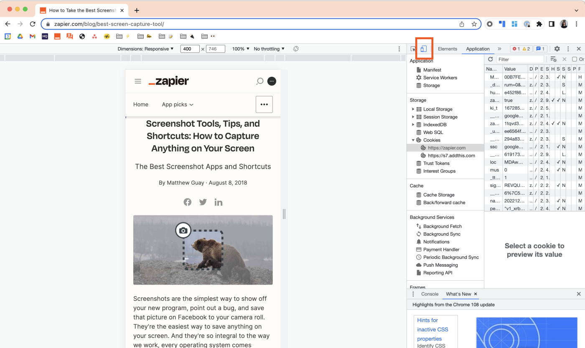Show more DevTools tabs with the double chevron
This screenshot has height=348, width=585.
(x=499, y=49)
